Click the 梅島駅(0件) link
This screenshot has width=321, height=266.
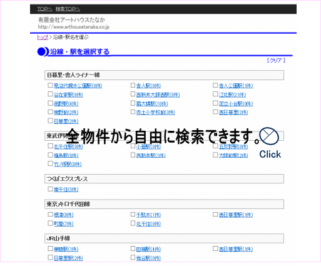pos(66,155)
